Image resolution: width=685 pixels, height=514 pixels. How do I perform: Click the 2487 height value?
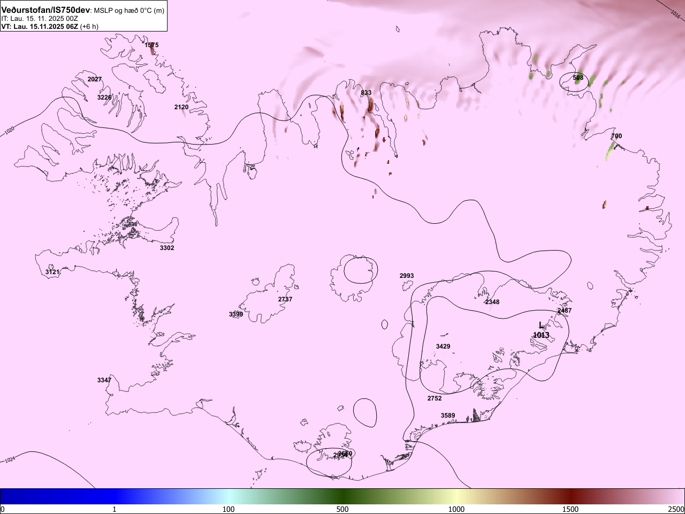[x=565, y=311]
